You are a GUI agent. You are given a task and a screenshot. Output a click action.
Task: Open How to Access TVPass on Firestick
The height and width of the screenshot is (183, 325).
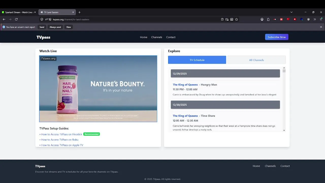tap(62, 134)
